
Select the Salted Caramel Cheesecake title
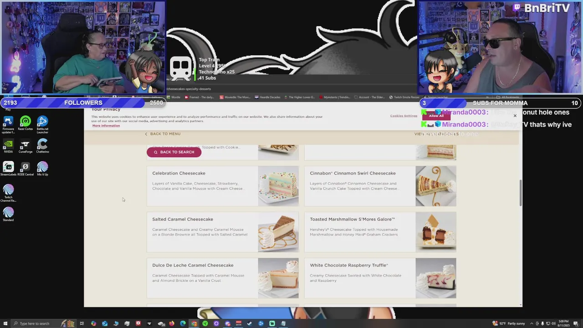point(183,219)
